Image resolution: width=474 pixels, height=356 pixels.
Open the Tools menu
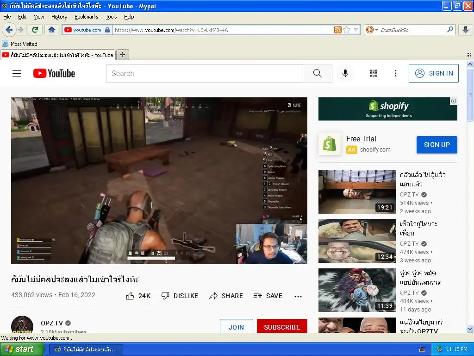pos(111,17)
